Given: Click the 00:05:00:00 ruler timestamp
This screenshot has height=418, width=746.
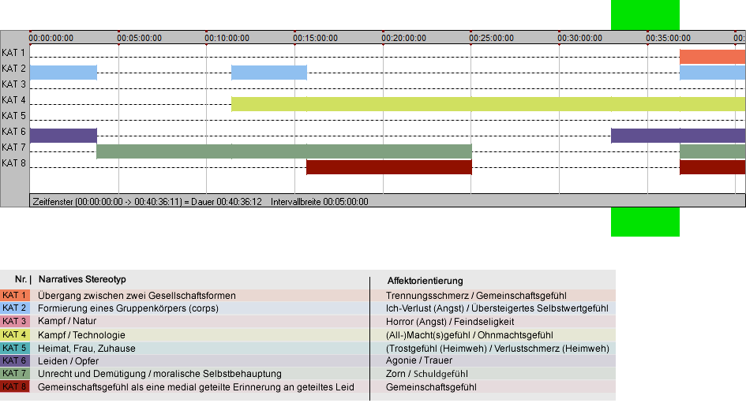Looking at the screenshot, I should (x=140, y=38).
